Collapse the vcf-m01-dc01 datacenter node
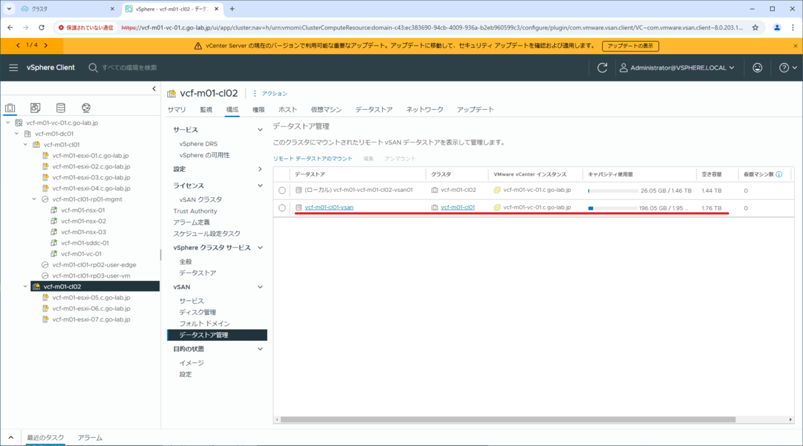 coord(17,134)
